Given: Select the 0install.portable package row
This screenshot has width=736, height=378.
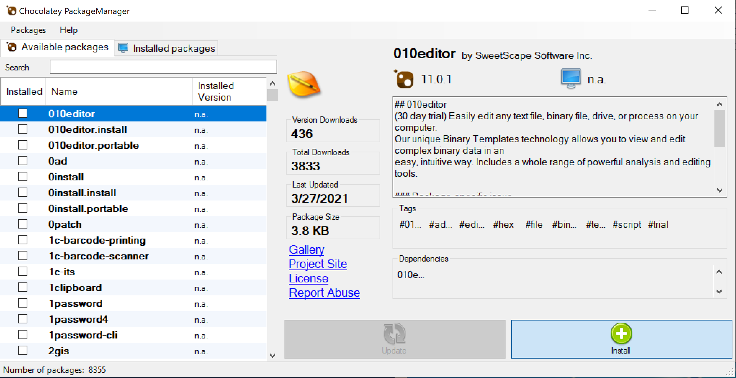Looking at the screenshot, I should 133,208.
